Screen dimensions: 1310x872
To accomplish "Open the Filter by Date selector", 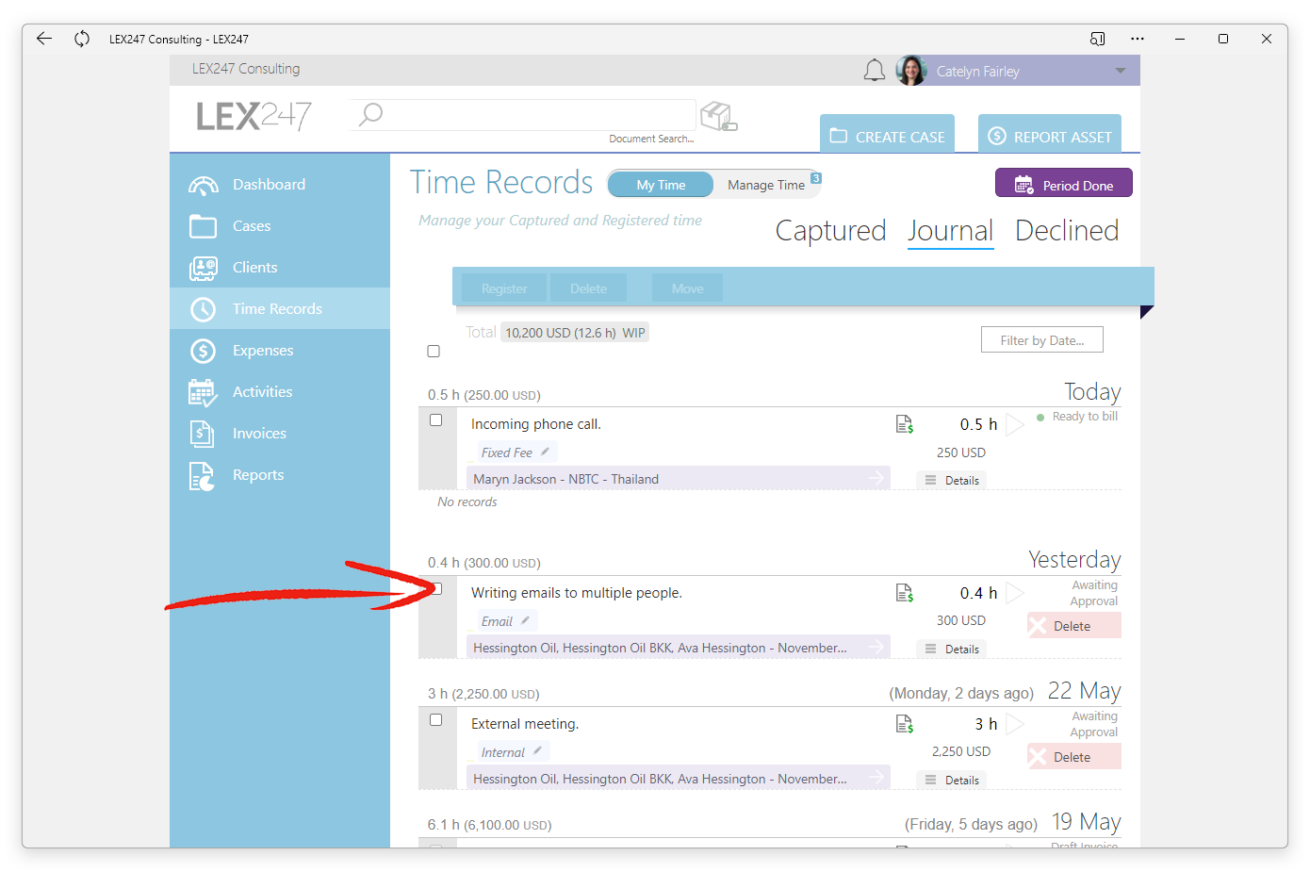I will tap(1042, 340).
